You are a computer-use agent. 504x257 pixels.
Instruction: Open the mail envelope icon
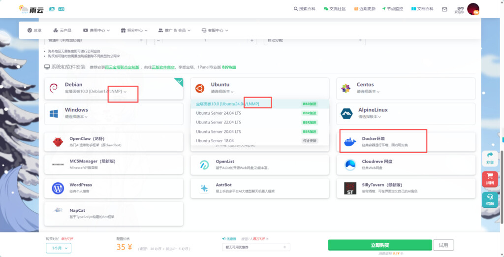(x=444, y=9)
